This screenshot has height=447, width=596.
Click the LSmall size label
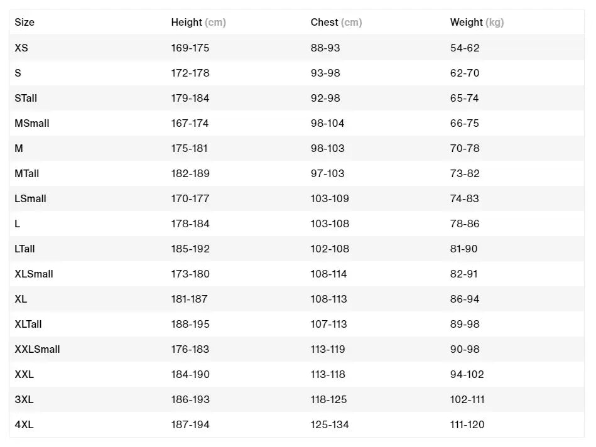pos(31,198)
